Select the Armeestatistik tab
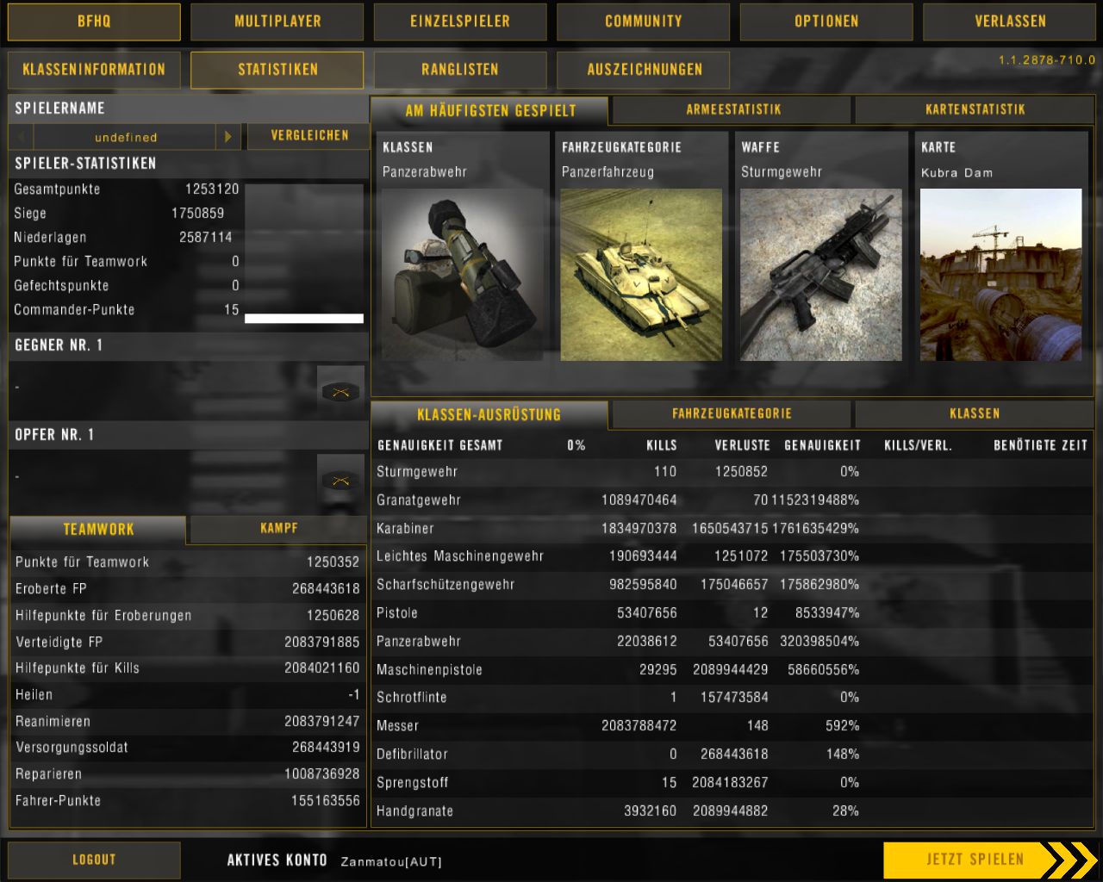Viewport: 1103px width, 882px height. coord(732,109)
